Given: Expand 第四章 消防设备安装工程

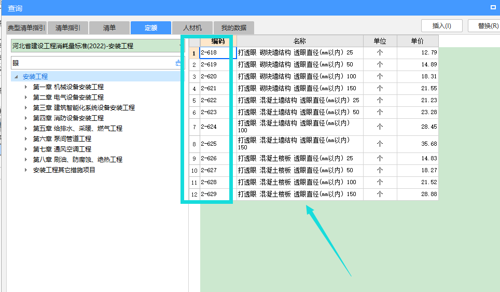Looking at the screenshot, I should 26,118.
